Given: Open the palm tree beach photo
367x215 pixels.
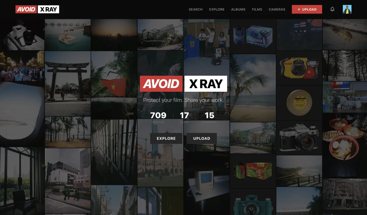Looking at the screenshot, I should (253, 88).
